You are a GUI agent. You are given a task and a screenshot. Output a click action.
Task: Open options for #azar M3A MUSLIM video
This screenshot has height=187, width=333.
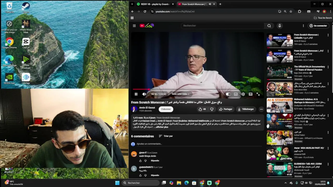click(x=328, y=149)
